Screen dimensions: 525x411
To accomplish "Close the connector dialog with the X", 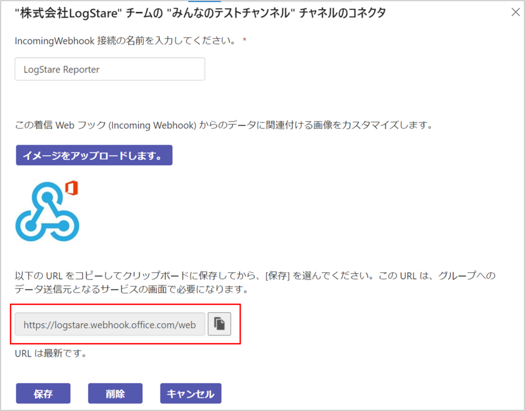I will click(516, 12).
